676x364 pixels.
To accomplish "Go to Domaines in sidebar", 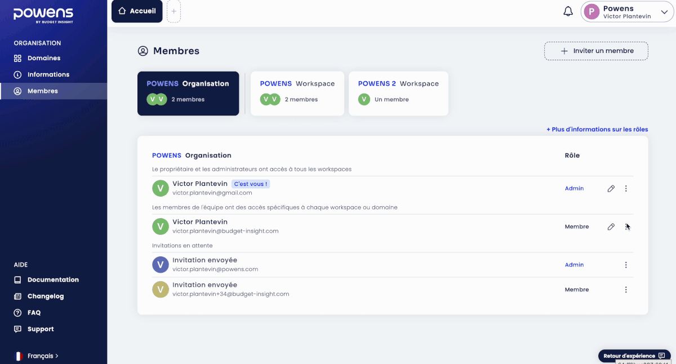I will pos(43,58).
